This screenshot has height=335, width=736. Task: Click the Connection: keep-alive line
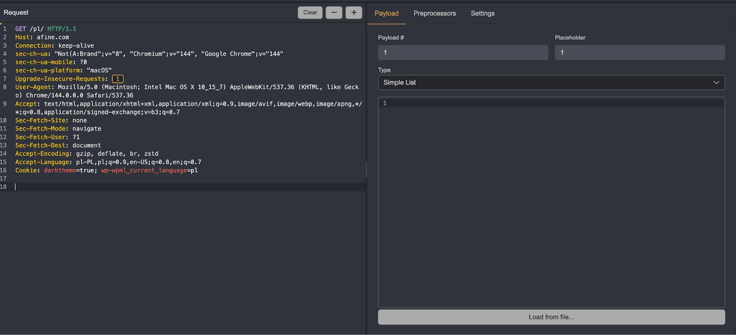(54, 46)
